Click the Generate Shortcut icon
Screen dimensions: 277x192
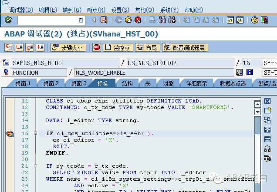(240, 20)
